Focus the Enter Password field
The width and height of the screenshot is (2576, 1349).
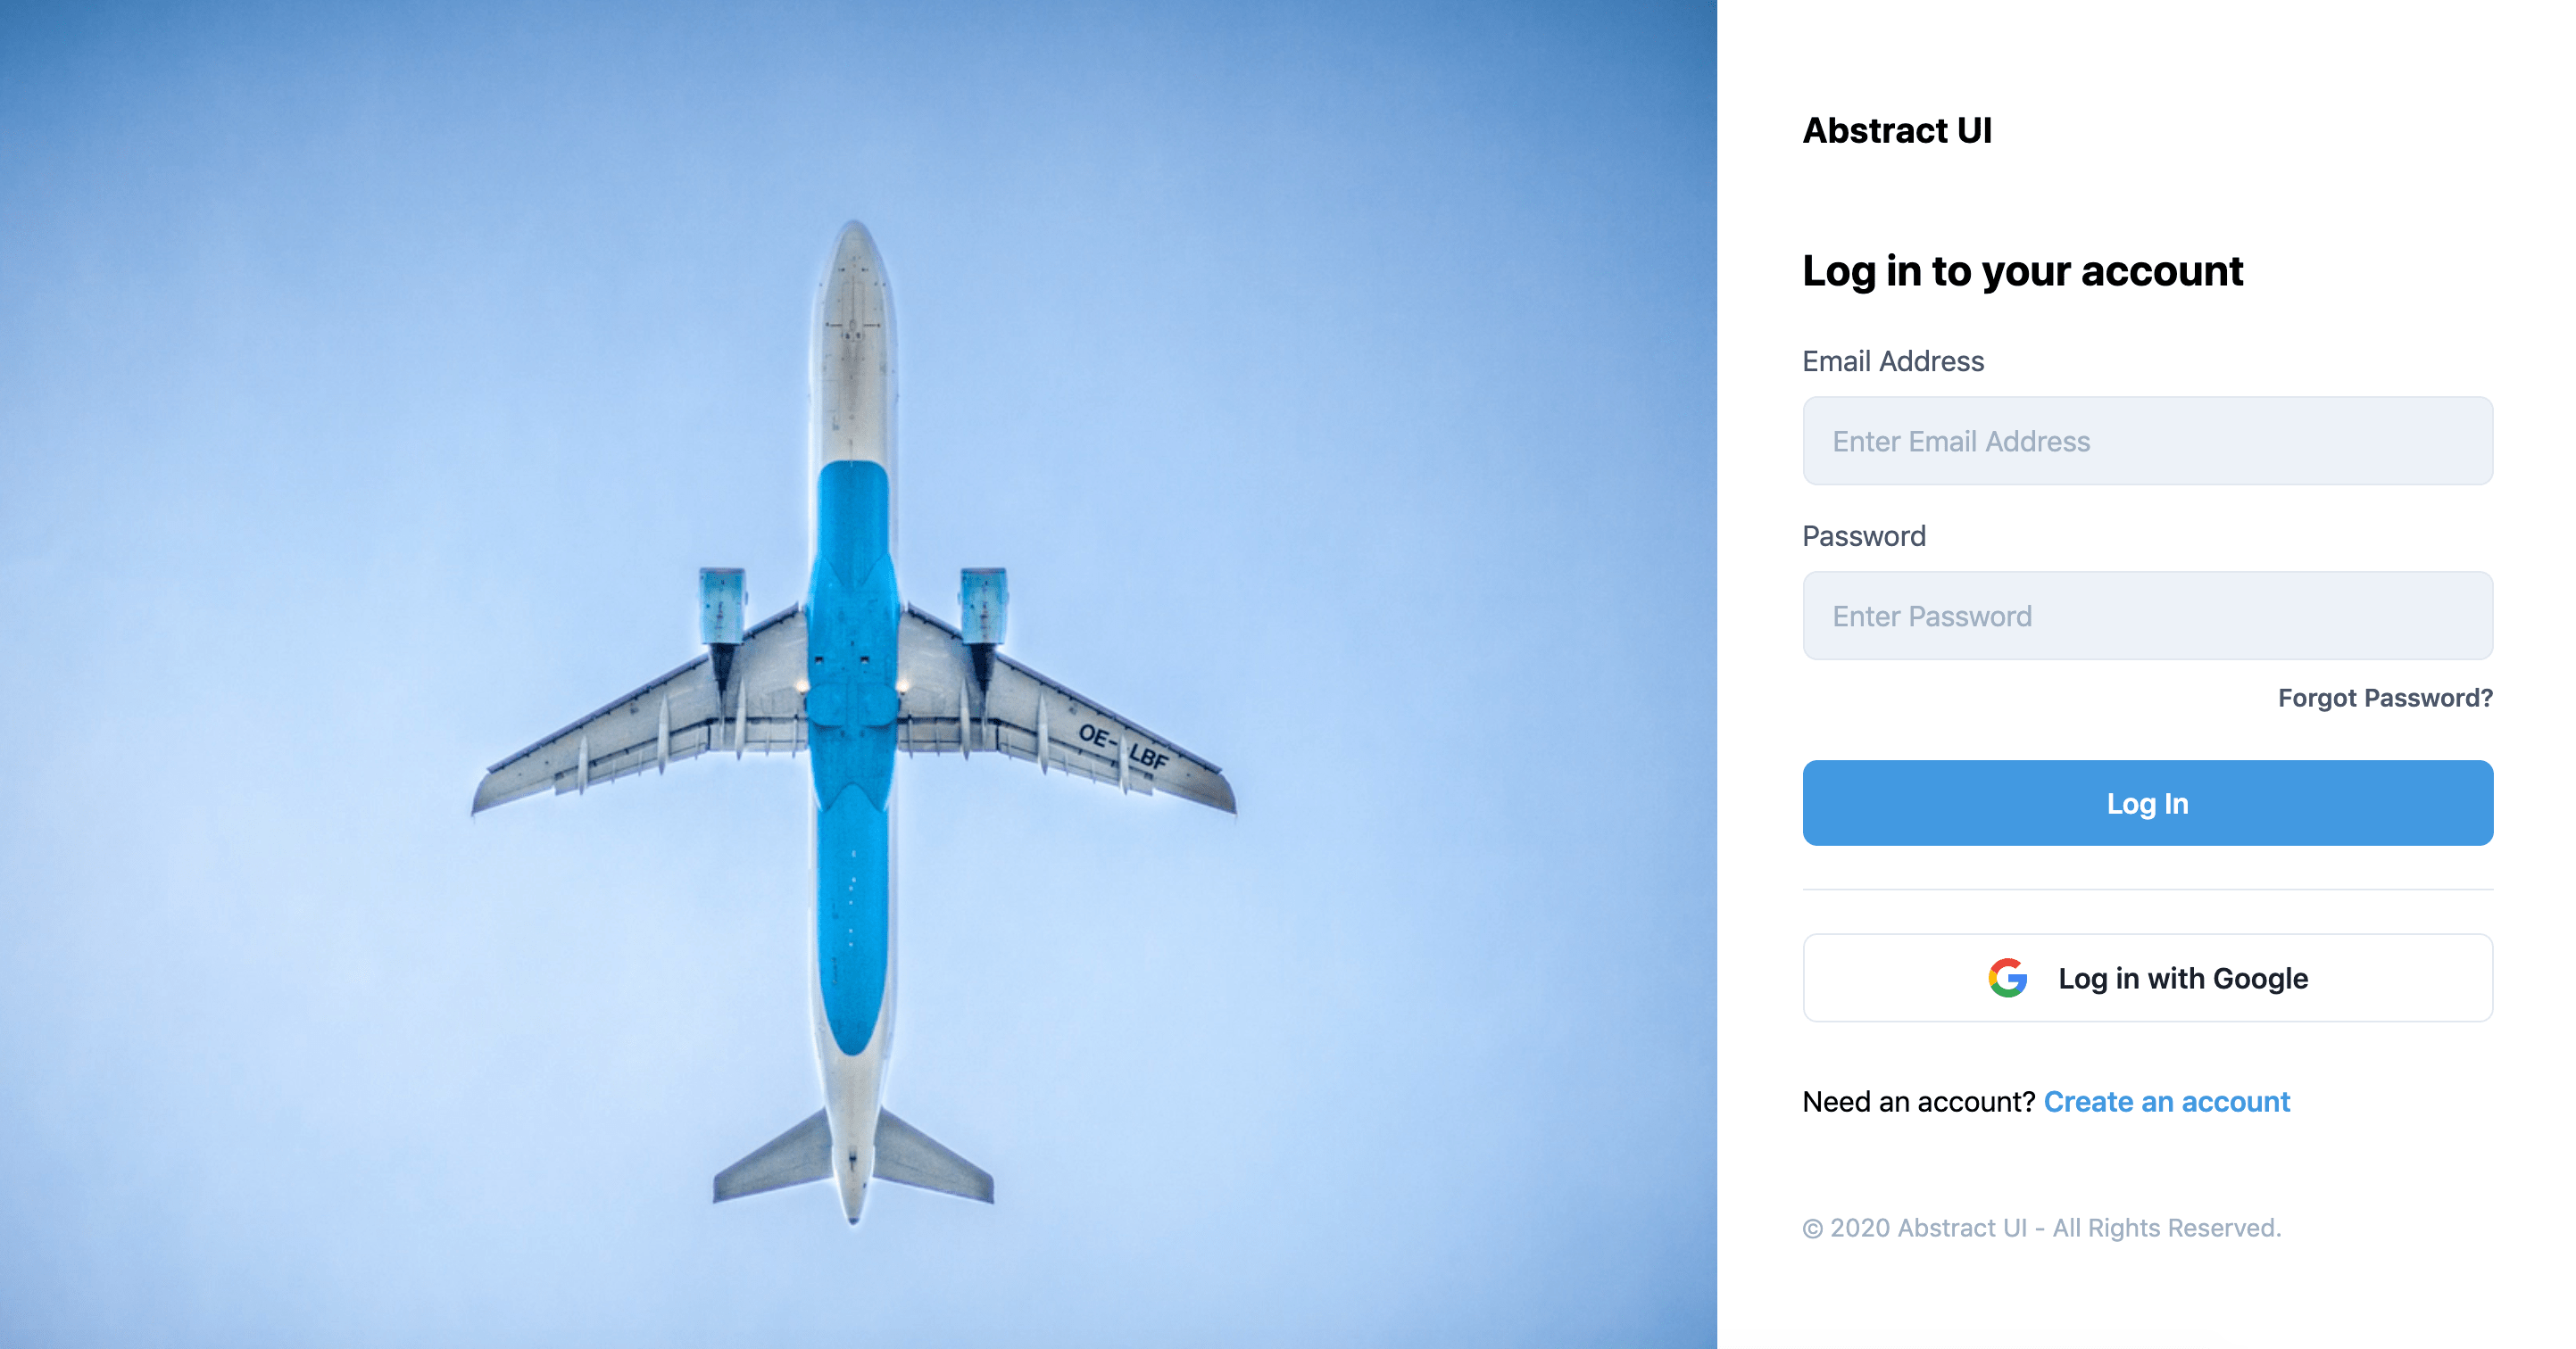(2147, 616)
